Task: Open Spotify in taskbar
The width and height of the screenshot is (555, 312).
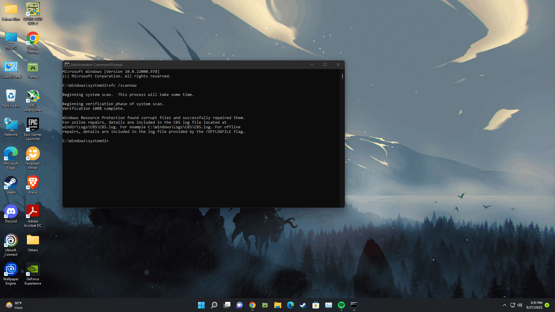Action: point(341,305)
